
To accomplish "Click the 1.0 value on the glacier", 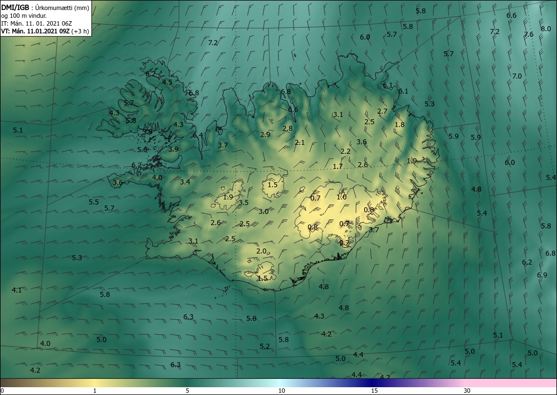I will pos(341,197).
